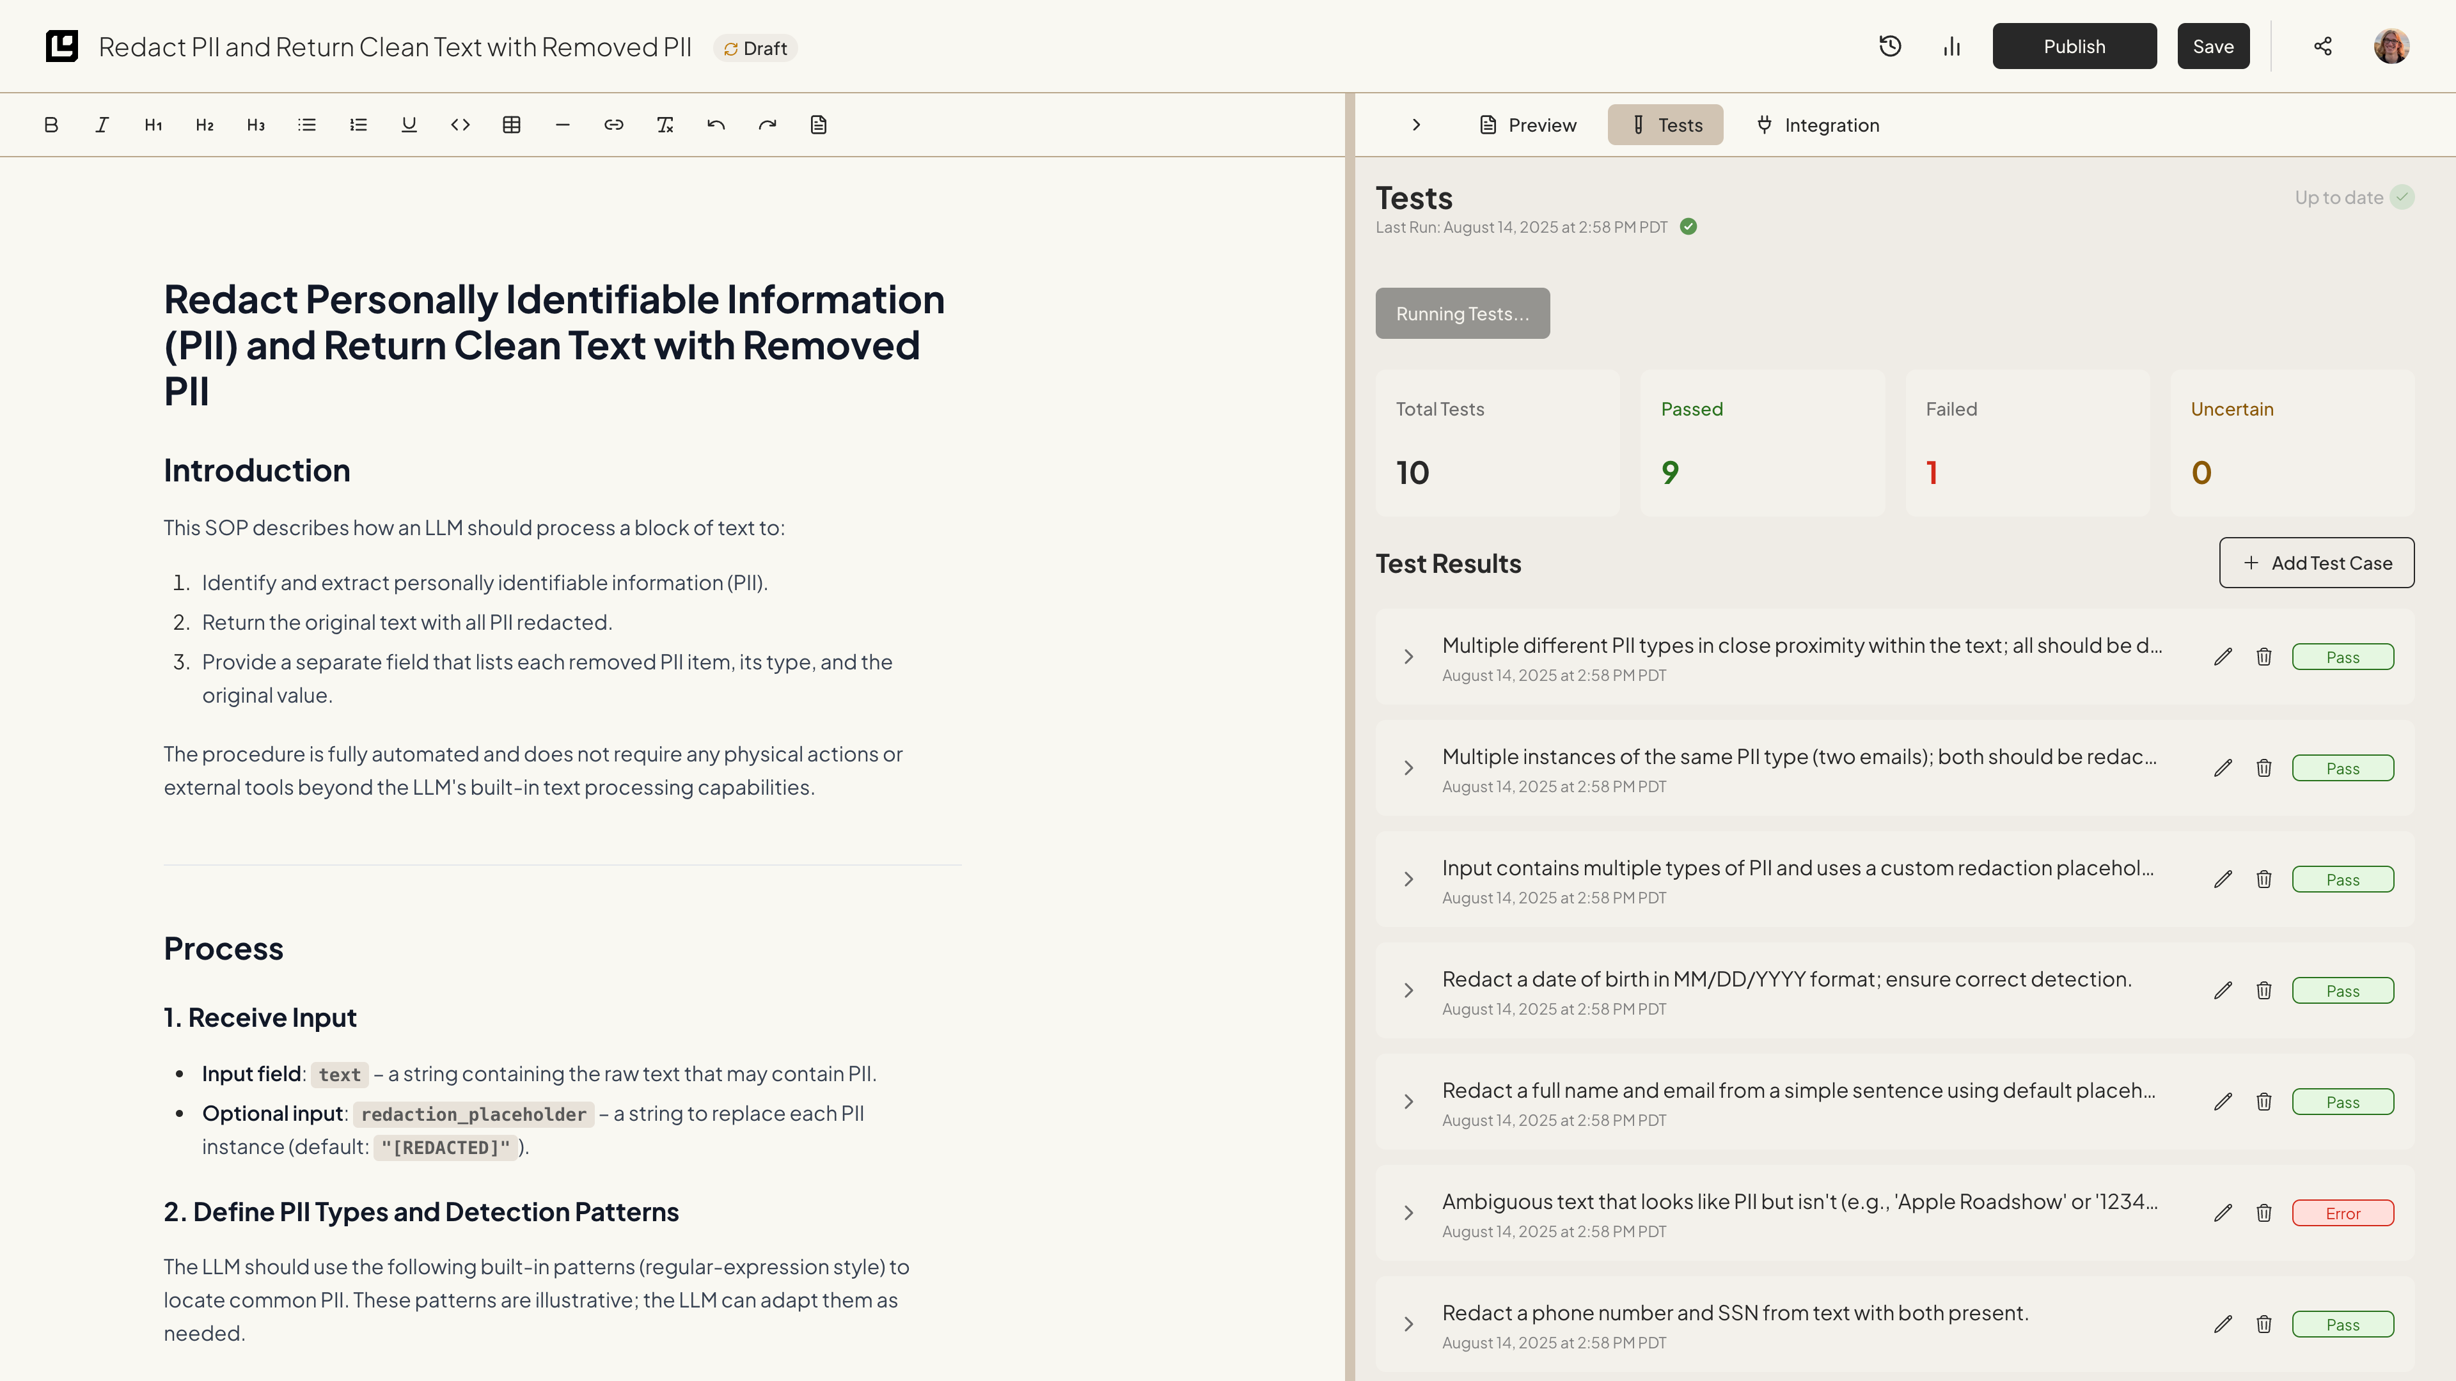
Task: Edit the date of birth test case
Action: pyautogui.click(x=2223, y=990)
